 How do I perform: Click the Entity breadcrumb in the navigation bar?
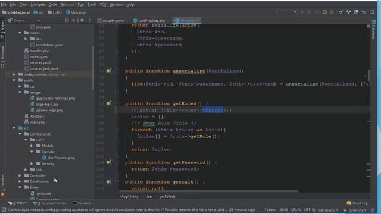[55, 12]
